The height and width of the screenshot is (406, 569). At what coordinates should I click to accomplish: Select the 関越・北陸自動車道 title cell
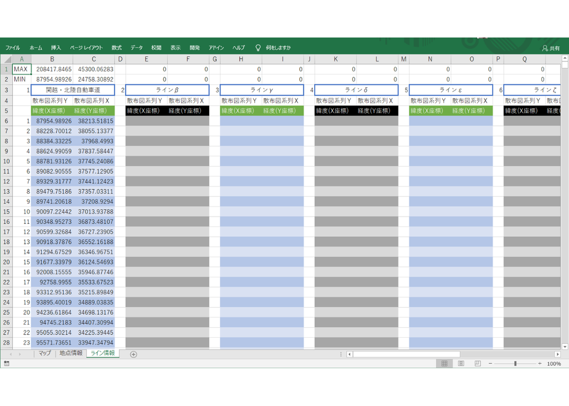[x=73, y=90]
